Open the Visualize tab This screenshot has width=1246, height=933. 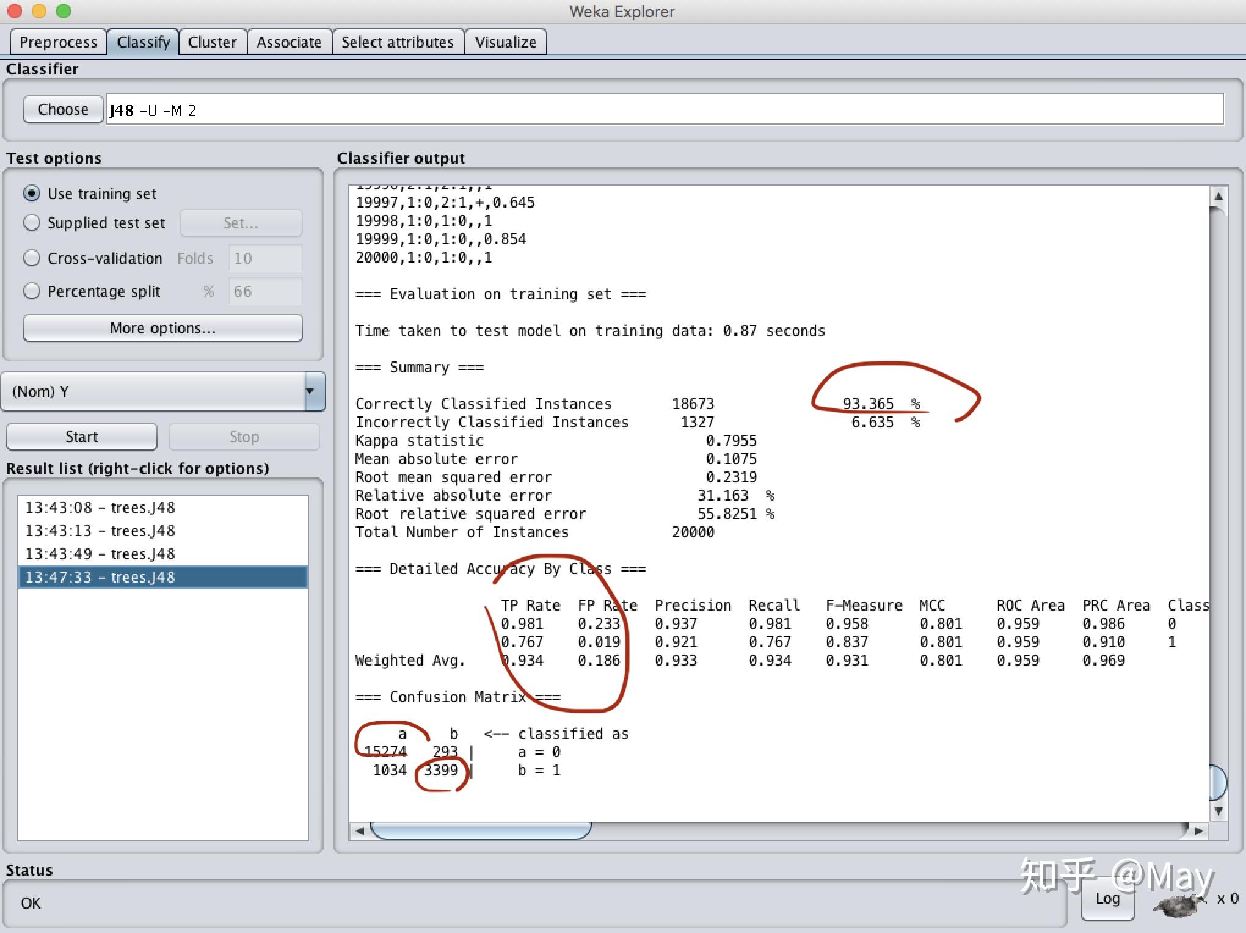pos(505,42)
